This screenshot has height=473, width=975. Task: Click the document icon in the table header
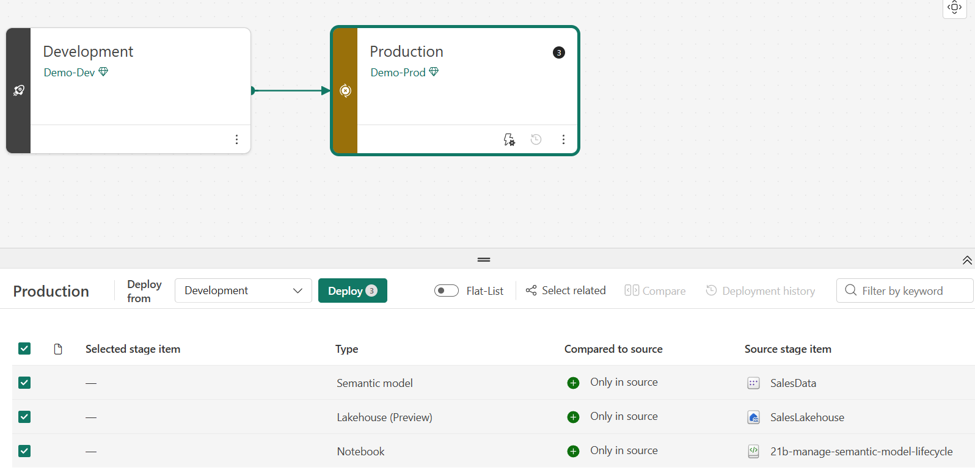tap(58, 349)
